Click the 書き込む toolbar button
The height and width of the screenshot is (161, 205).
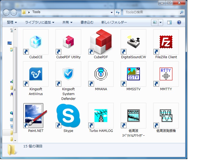[x=87, y=22]
